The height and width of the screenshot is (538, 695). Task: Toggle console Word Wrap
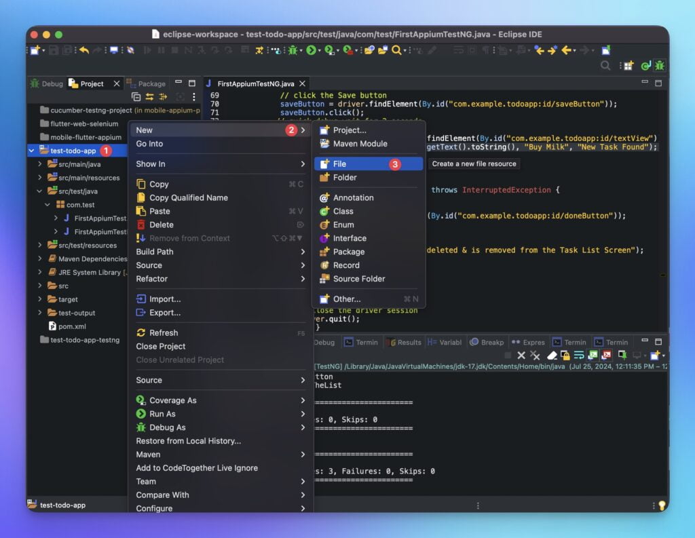click(x=578, y=355)
